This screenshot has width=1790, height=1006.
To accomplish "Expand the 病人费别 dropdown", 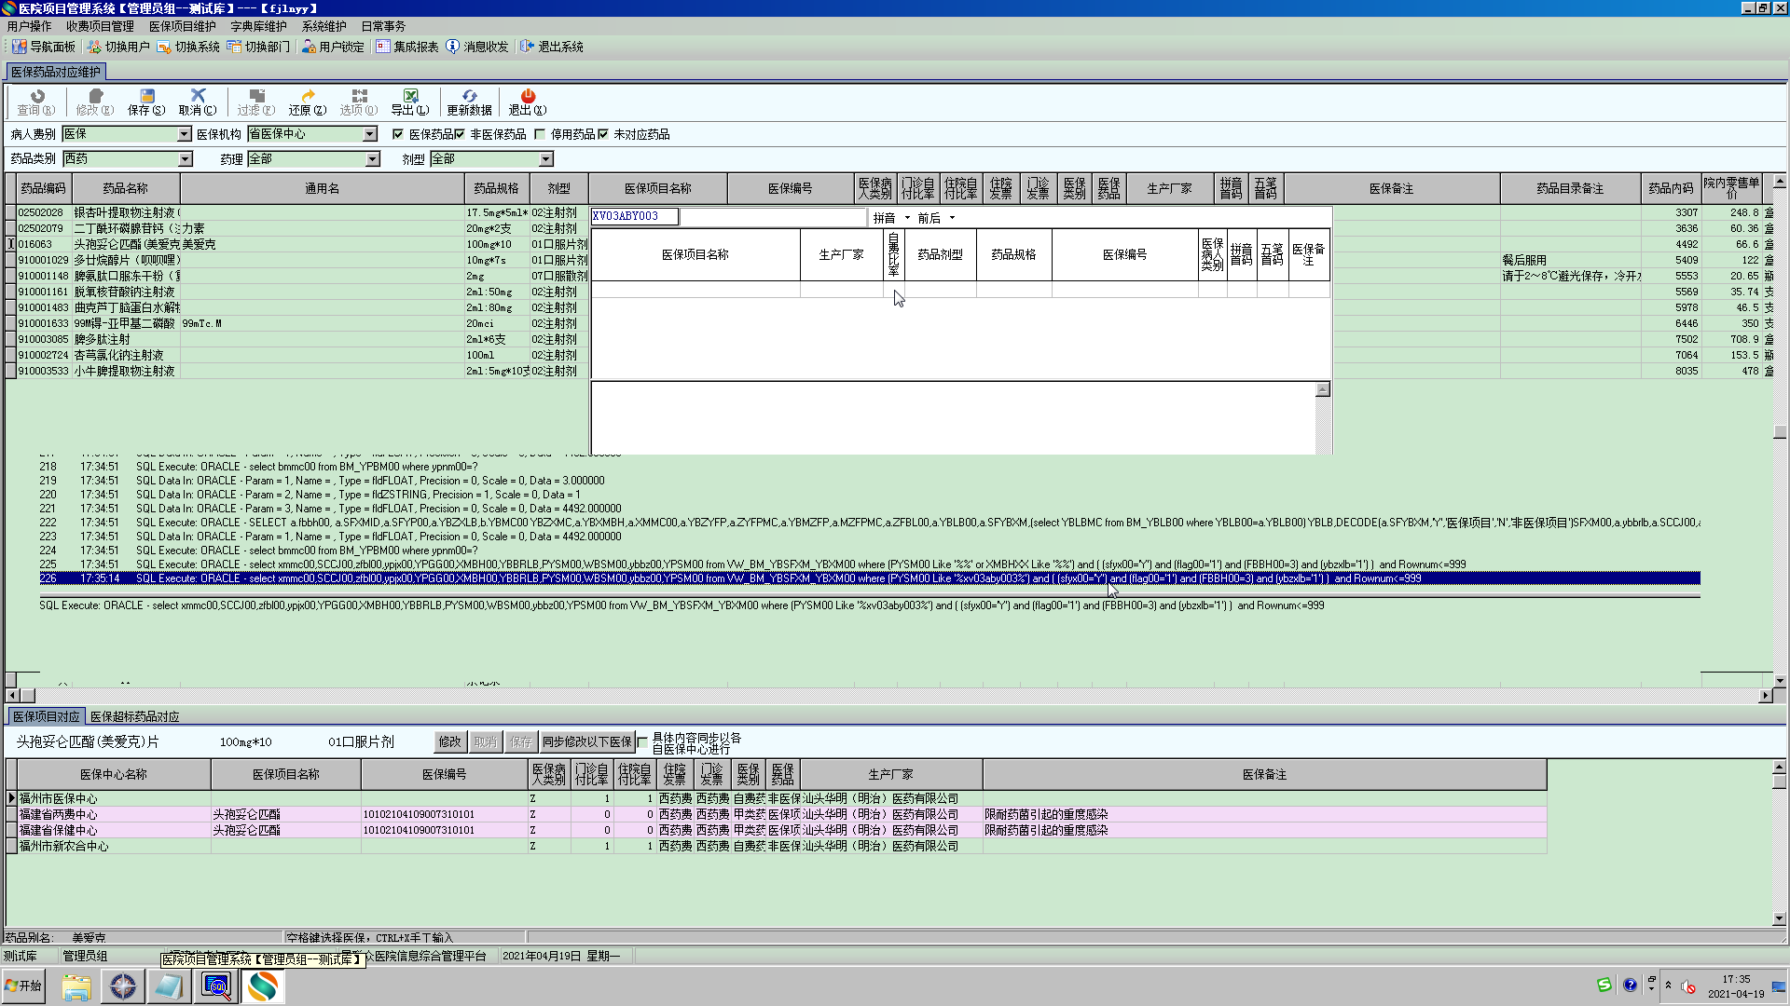I will point(184,134).
